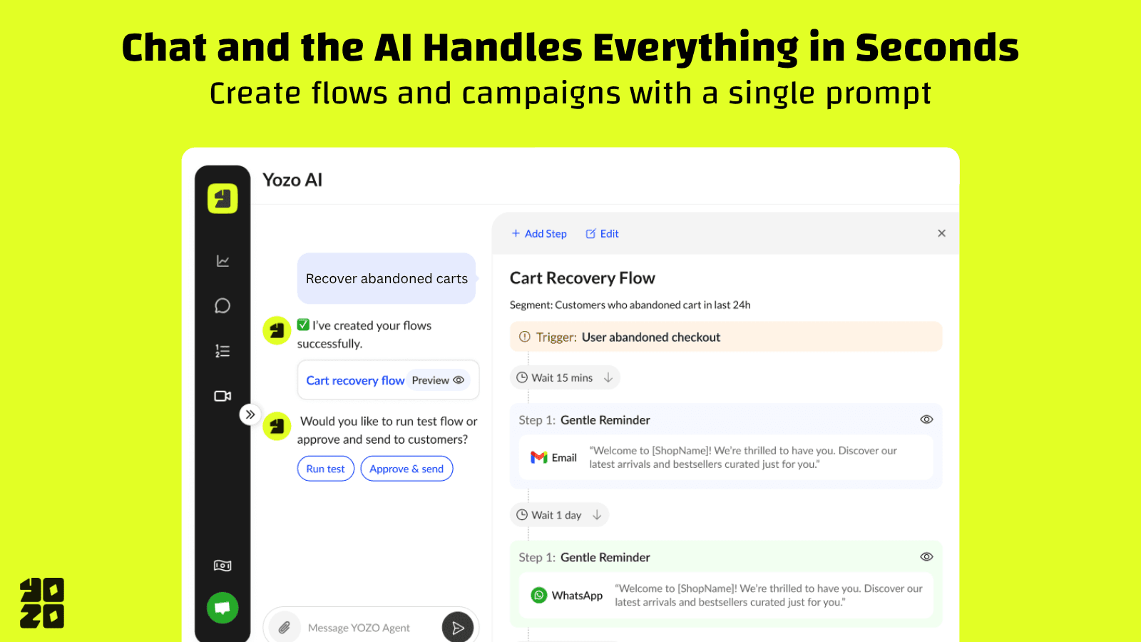Click the paperclip attachment icon
Screen dimensions: 1141x642
point(285,627)
